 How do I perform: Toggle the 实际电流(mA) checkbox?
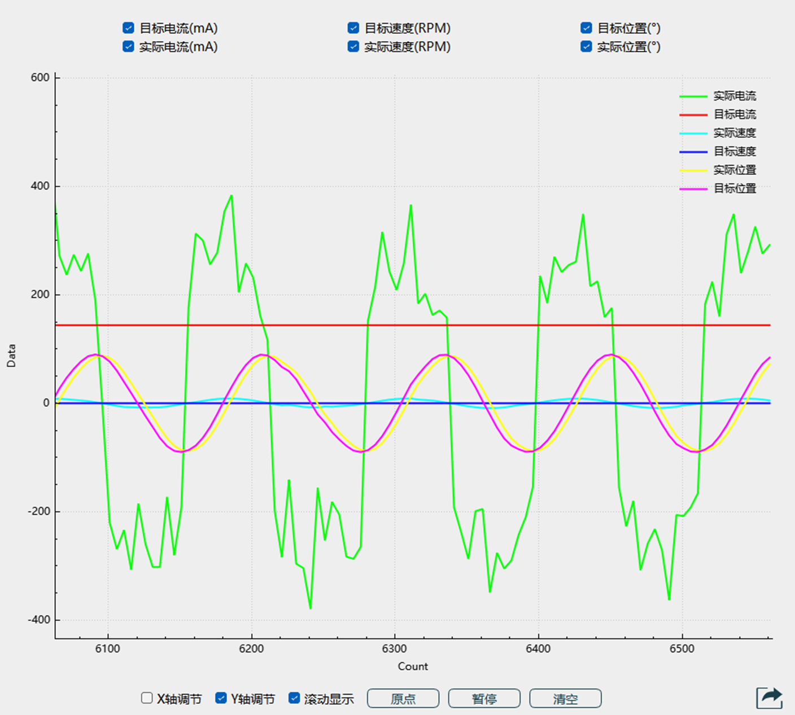point(129,47)
